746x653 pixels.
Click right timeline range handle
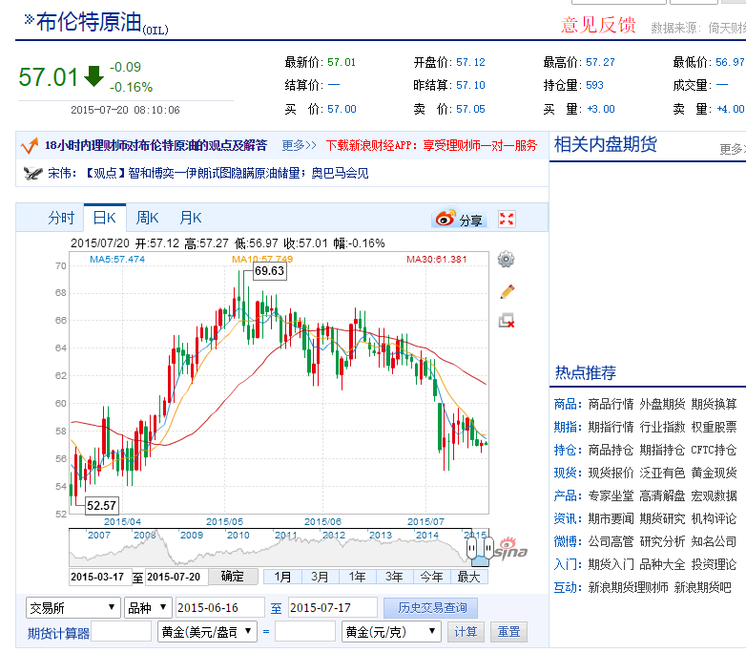(x=488, y=548)
